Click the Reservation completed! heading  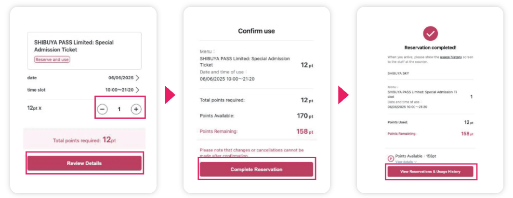[430, 47]
